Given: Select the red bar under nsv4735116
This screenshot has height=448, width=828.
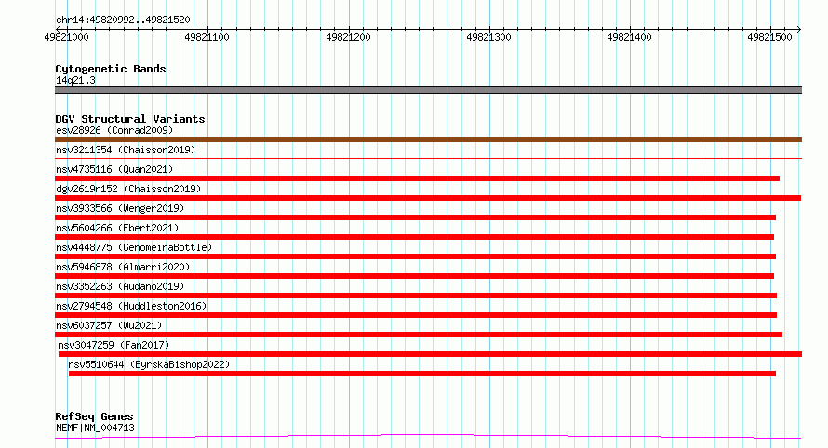Looking at the screenshot, I should [x=417, y=178].
